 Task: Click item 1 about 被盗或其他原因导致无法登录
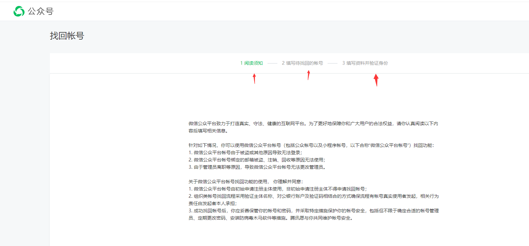245,153
